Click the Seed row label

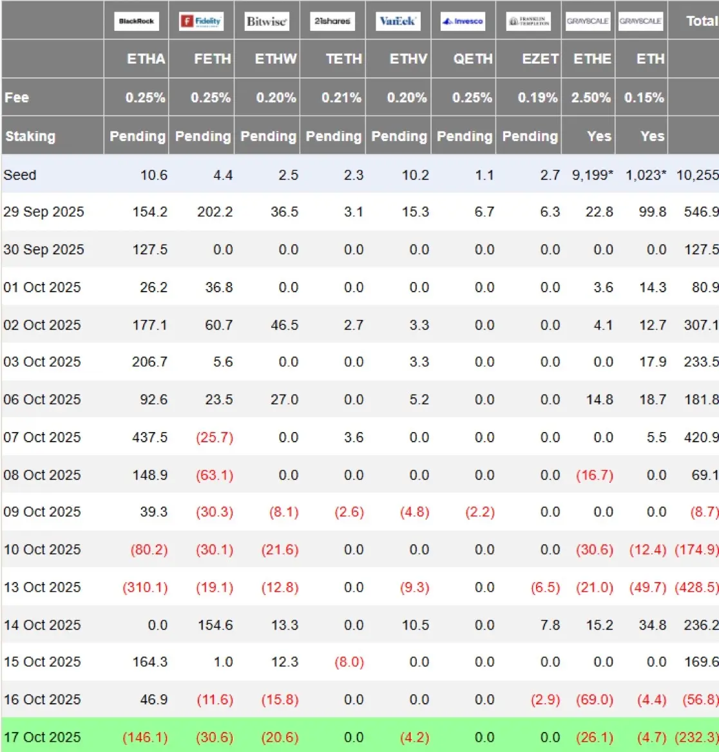pos(20,174)
